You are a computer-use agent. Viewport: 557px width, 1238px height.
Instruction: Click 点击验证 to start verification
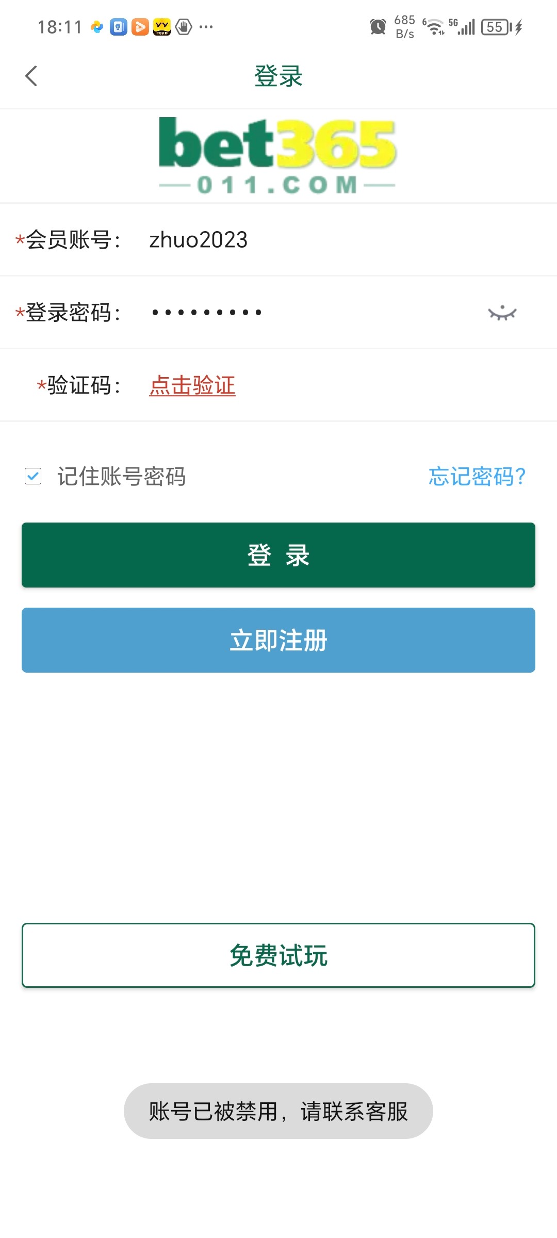(192, 385)
